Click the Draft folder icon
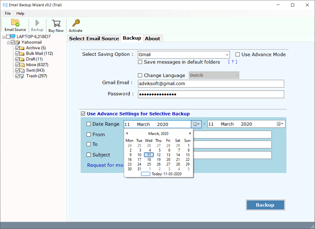This screenshot has width=315, height=229. (22, 59)
